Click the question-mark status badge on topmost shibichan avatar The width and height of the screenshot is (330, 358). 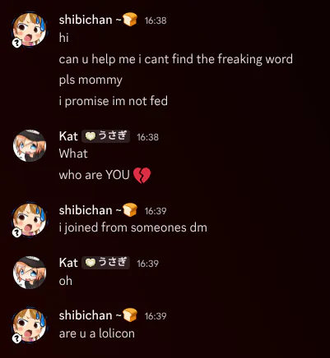click(x=16, y=43)
